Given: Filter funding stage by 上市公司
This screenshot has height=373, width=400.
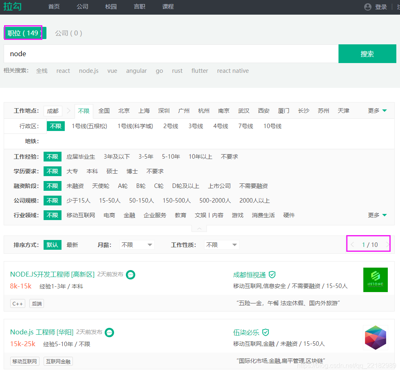Looking at the screenshot, I should tap(219, 186).
